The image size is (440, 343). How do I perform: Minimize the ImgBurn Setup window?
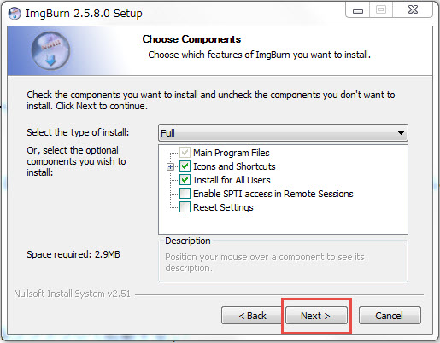[x=358, y=10]
